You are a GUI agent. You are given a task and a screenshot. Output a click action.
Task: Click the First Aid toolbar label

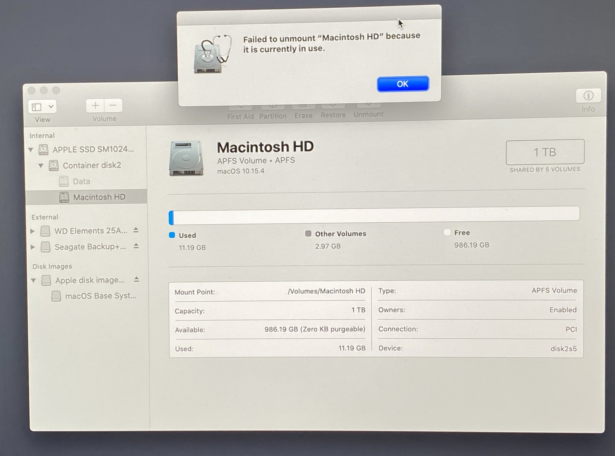click(x=240, y=116)
